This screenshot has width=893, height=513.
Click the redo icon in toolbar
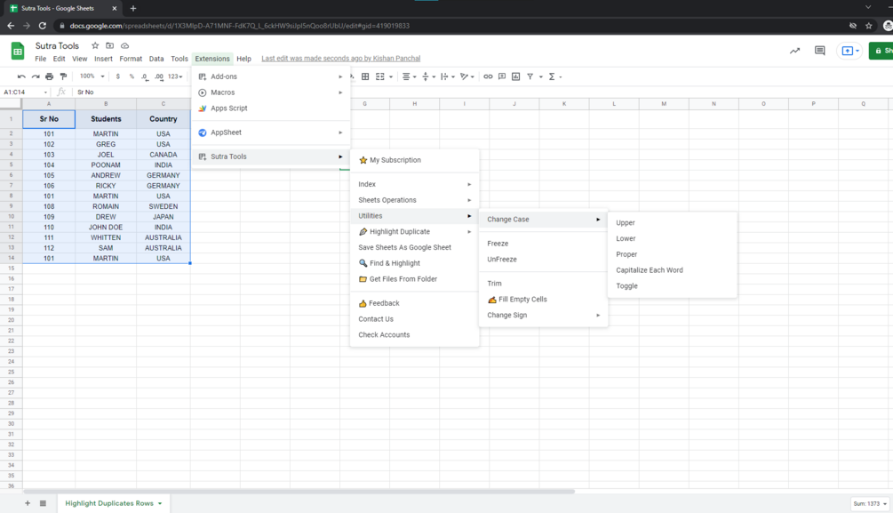[x=36, y=76]
